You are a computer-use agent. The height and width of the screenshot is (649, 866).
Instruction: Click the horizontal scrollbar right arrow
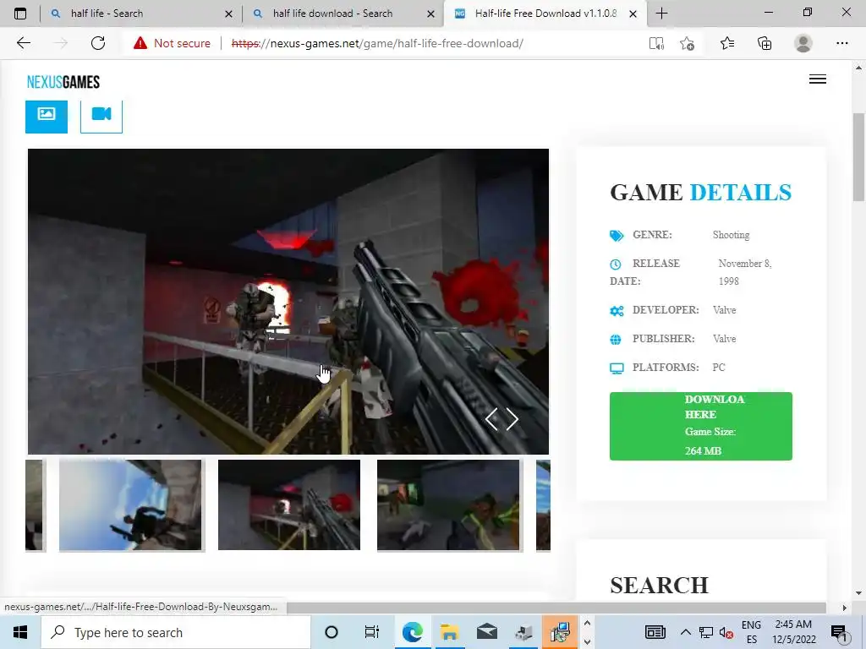click(x=844, y=608)
